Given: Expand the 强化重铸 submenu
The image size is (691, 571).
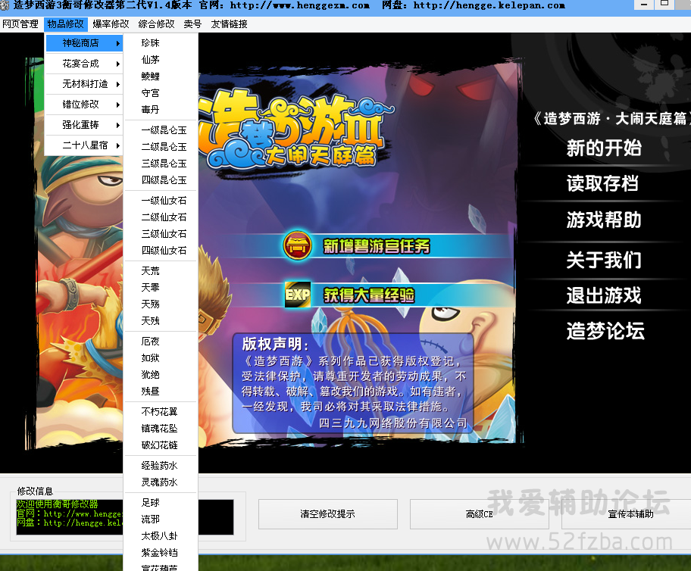Looking at the screenshot, I should coord(84,125).
